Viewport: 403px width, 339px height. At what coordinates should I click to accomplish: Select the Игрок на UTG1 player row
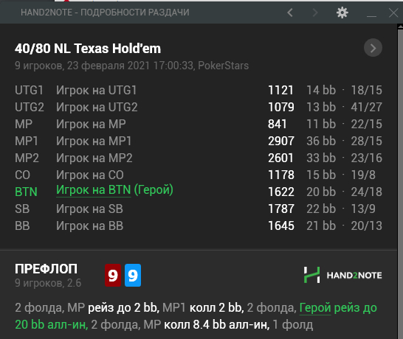(x=199, y=91)
